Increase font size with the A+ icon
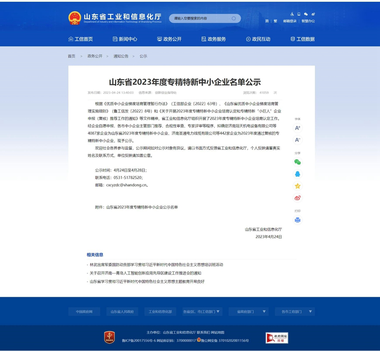 pyautogui.click(x=298, y=128)
